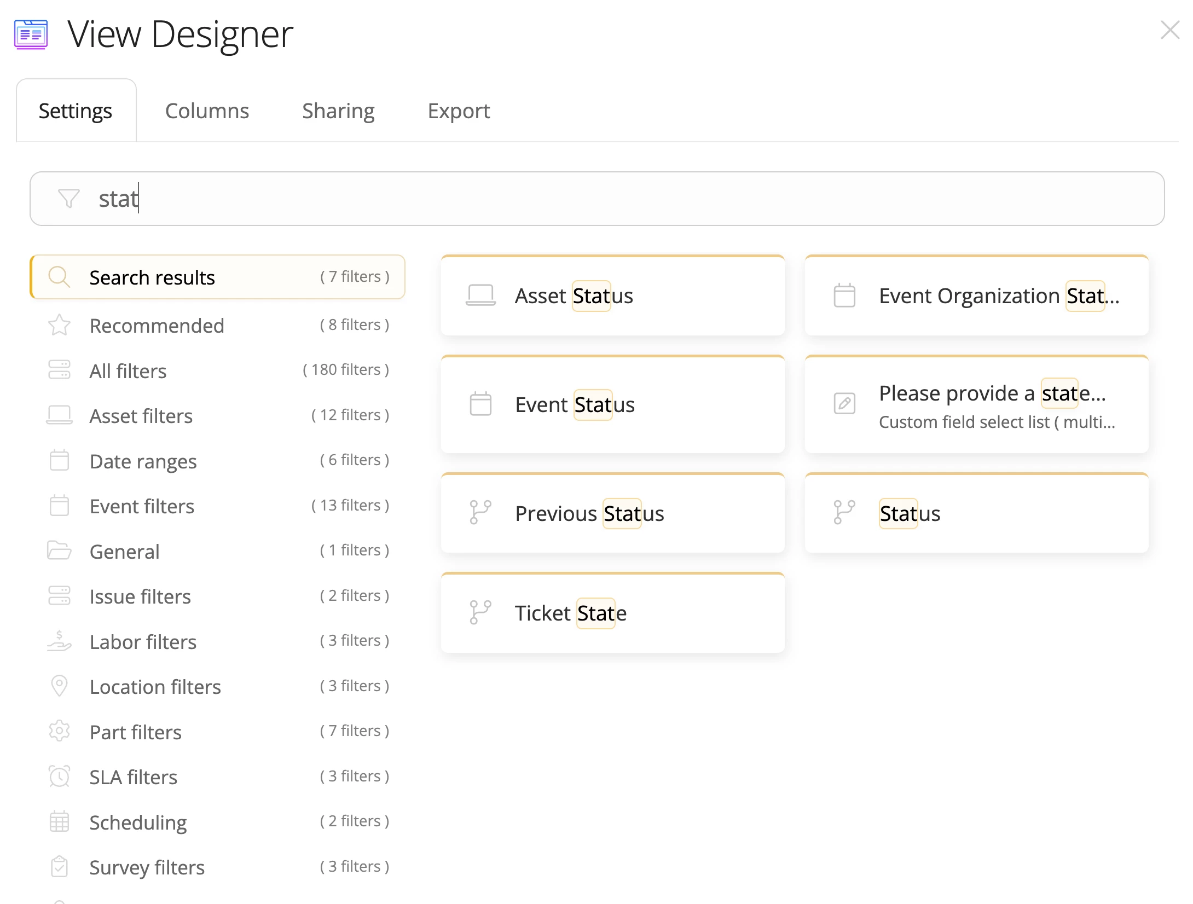The width and height of the screenshot is (1193, 904).
Task: Open the Asset filters category
Action: pyautogui.click(x=217, y=416)
